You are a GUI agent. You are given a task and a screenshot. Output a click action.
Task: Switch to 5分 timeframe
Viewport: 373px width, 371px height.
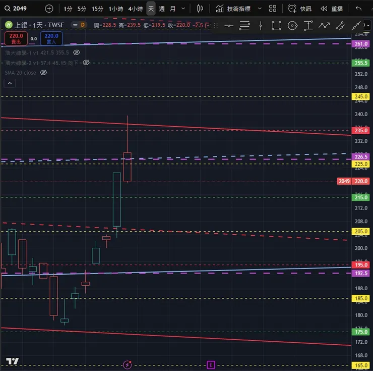click(82, 9)
